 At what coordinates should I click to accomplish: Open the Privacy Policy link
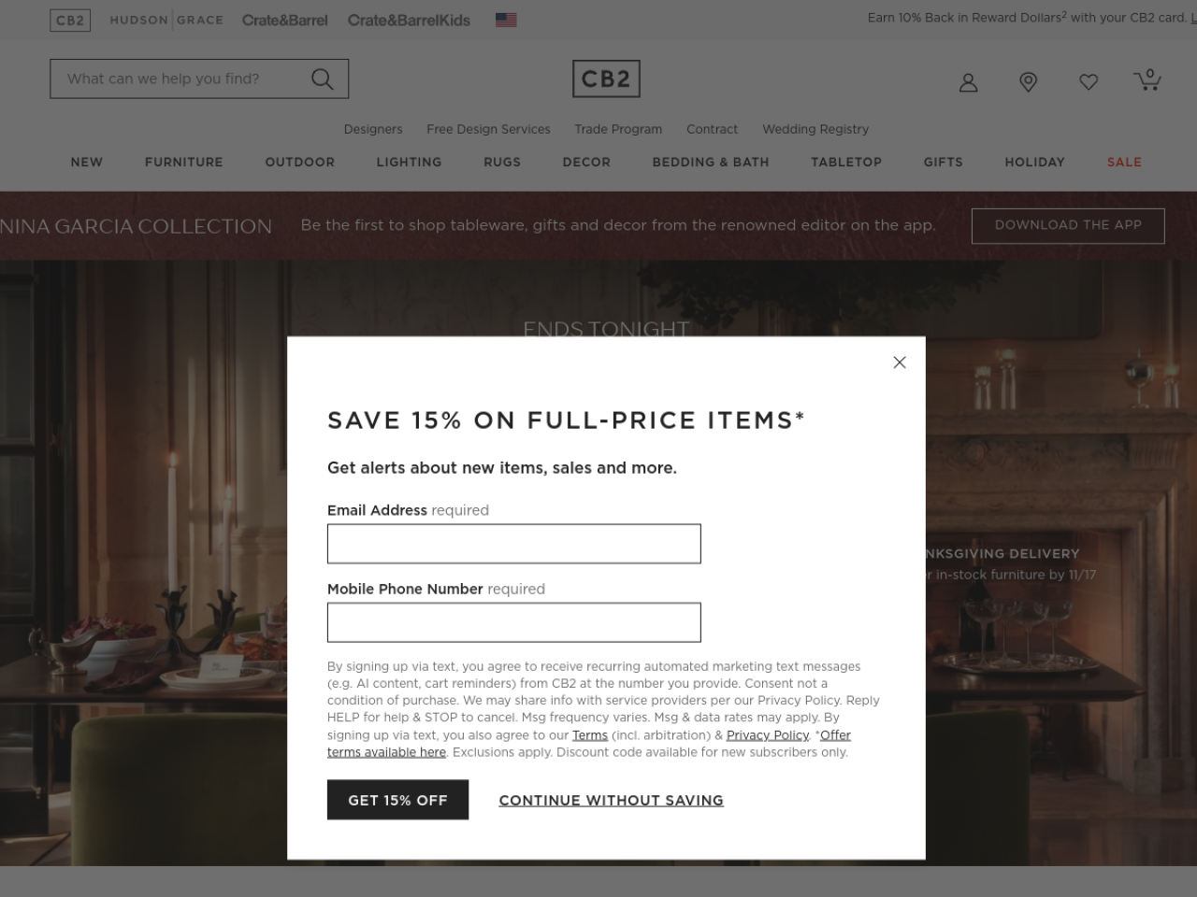[x=768, y=735]
